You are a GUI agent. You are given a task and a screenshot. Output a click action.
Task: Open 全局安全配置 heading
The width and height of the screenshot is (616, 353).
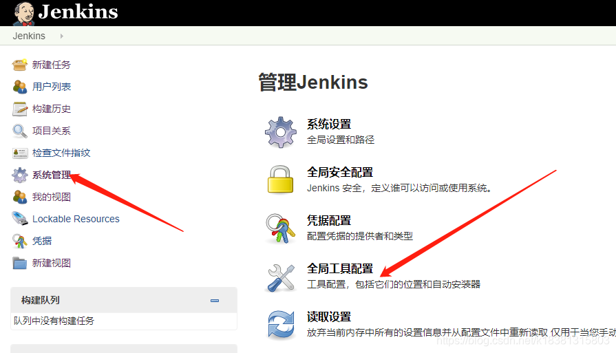point(340,173)
